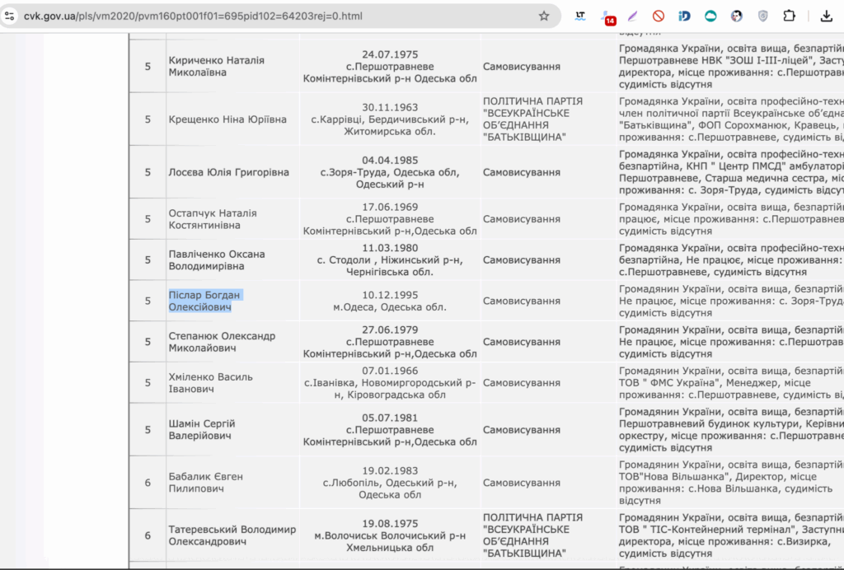The image size is (844, 570).
Task: Show browser downloads
Action: pyautogui.click(x=827, y=16)
